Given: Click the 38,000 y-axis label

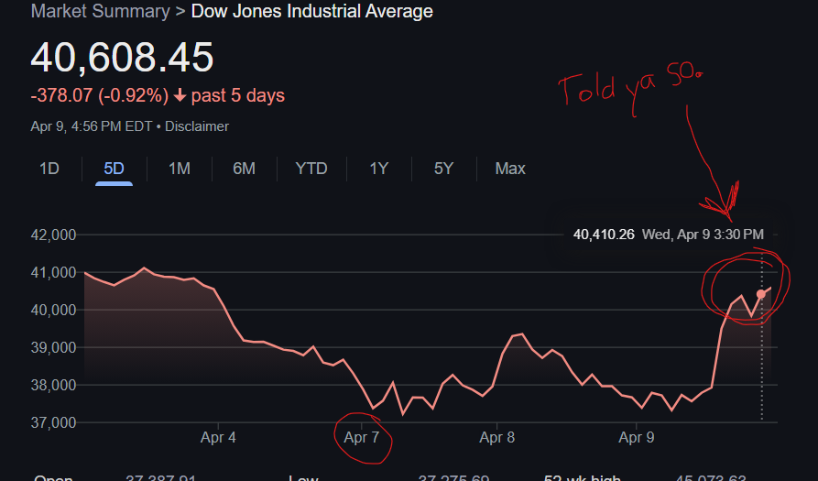Looking at the screenshot, I should [x=53, y=385].
